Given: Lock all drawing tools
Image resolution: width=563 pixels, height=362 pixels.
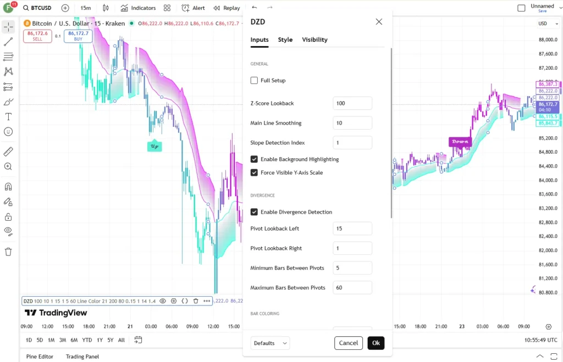Looking at the screenshot, I should (x=8, y=216).
